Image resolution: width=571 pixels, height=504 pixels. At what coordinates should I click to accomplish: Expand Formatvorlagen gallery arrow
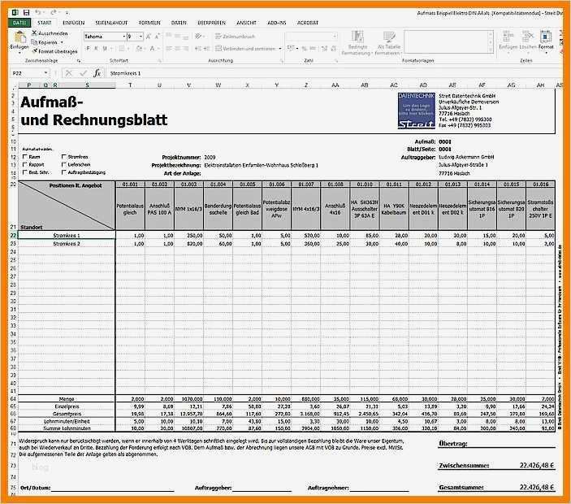[x=490, y=50]
